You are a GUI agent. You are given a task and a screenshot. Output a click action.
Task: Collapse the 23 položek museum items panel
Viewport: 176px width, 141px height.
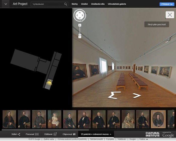pos(96,134)
